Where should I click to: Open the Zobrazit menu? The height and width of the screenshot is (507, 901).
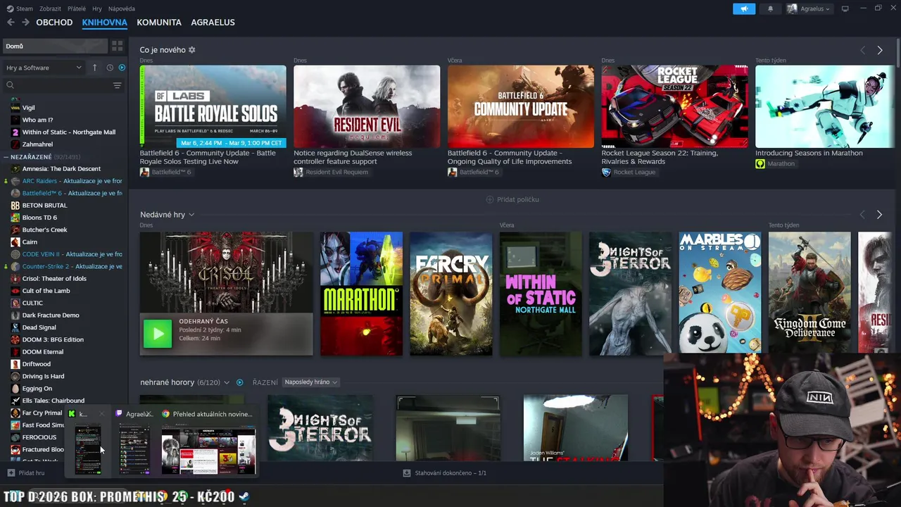(50, 8)
